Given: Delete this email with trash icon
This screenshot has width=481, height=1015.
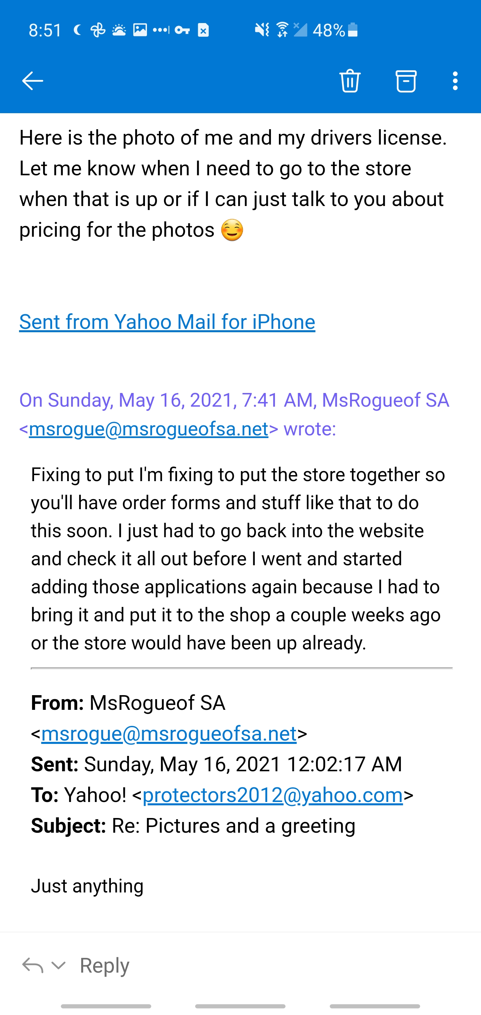Looking at the screenshot, I should tap(350, 81).
